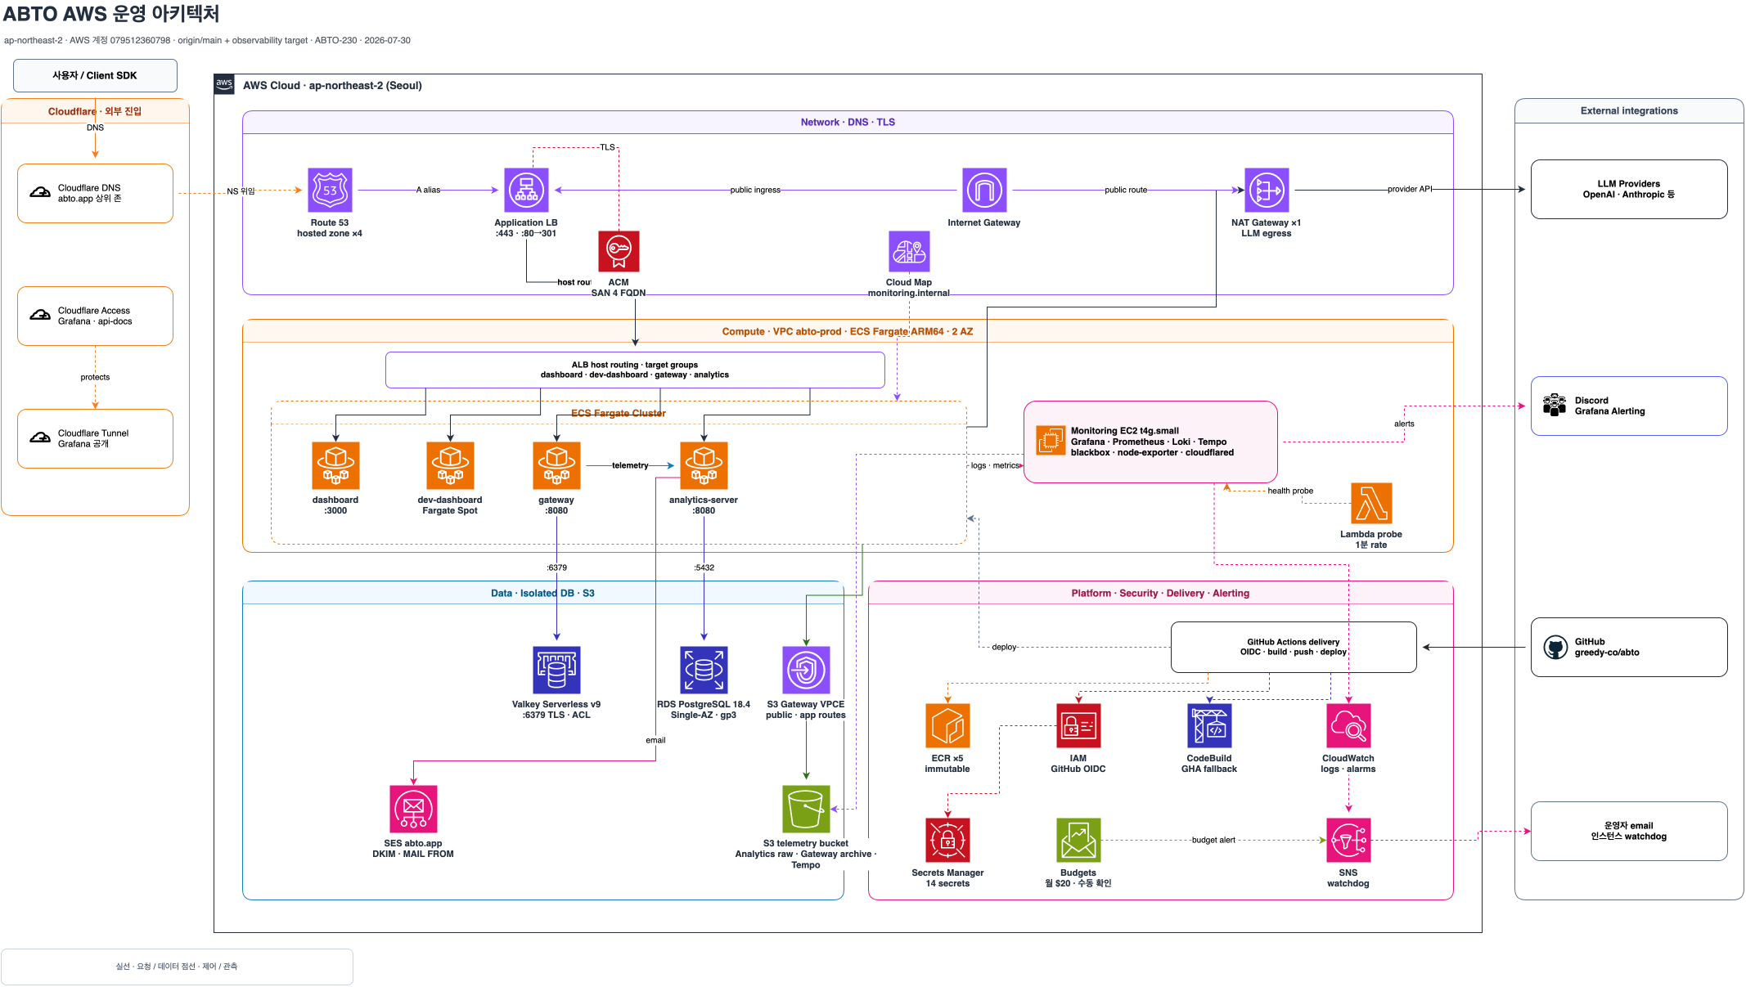Click the 'provider API' edge label

tap(1410, 190)
